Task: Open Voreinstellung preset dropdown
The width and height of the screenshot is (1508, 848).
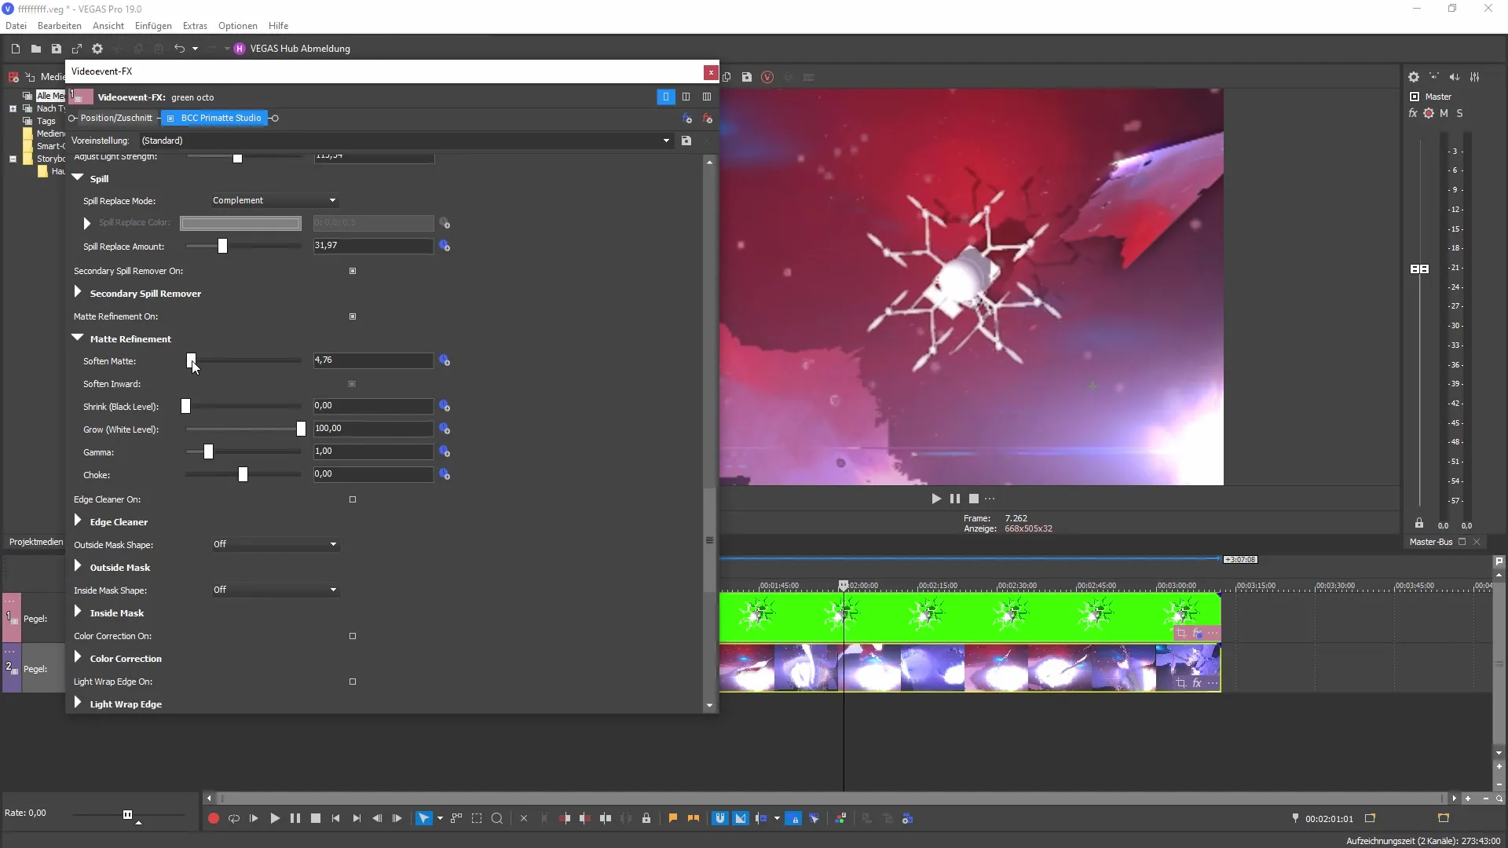Action: pos(406,141)
